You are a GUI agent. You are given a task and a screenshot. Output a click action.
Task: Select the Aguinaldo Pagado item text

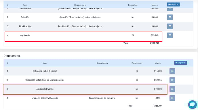(x=45, y=89)
